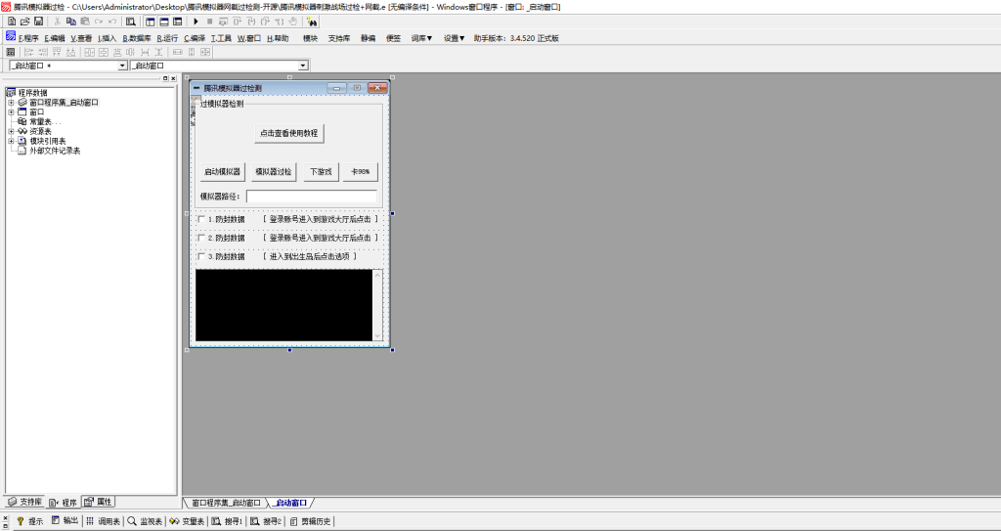The width and height of the screenshot is (1001, 531).
Task: Click the Find/preview magnifier toolbar icon
Action: 130,22
